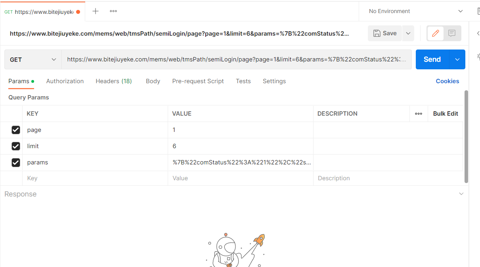Viewport: 480px width, 267px height.
Task: Open the GET method dropdown
Action: (x=33, y=59)
